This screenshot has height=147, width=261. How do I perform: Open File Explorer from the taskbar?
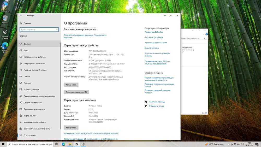point(70,144)
